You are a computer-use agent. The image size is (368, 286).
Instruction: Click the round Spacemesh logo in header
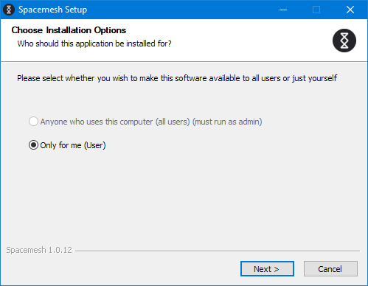344,41
